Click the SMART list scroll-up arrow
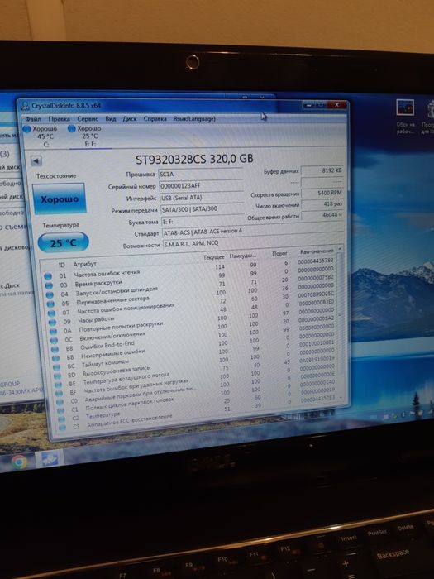Viewport: 434px width, 579px height. pos(340,250)
